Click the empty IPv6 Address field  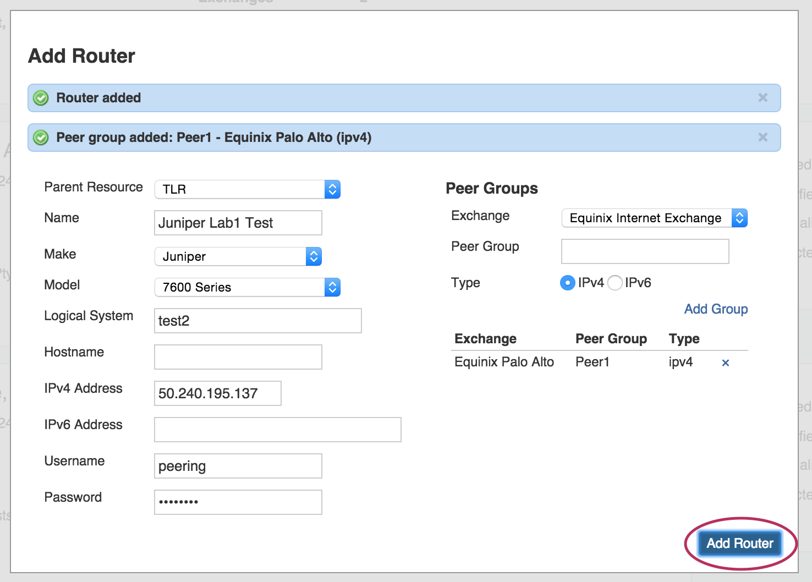[277, 430]
